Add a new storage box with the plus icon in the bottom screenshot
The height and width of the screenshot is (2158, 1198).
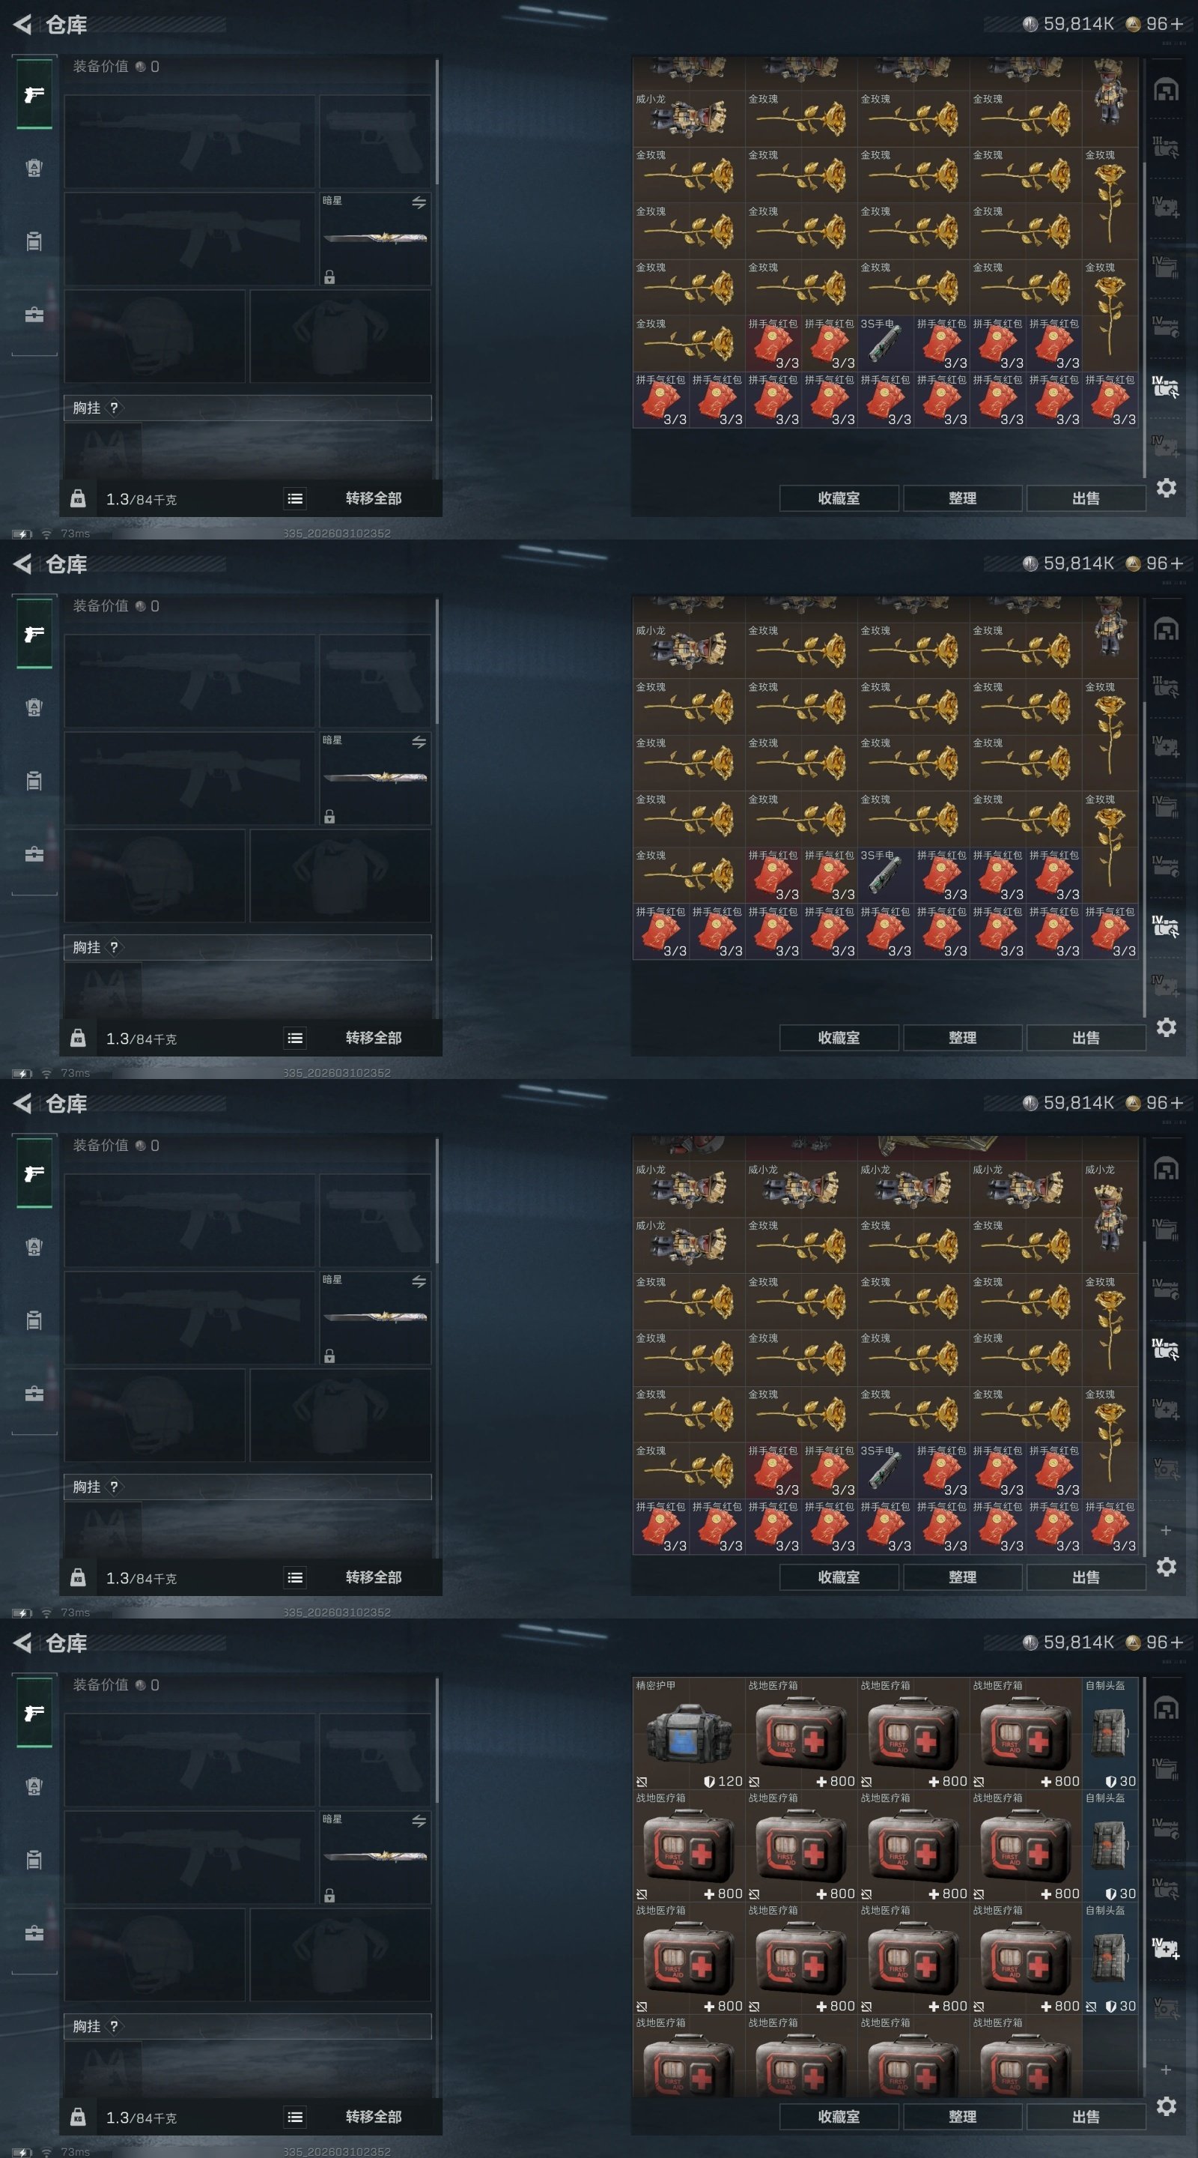1167,2069
